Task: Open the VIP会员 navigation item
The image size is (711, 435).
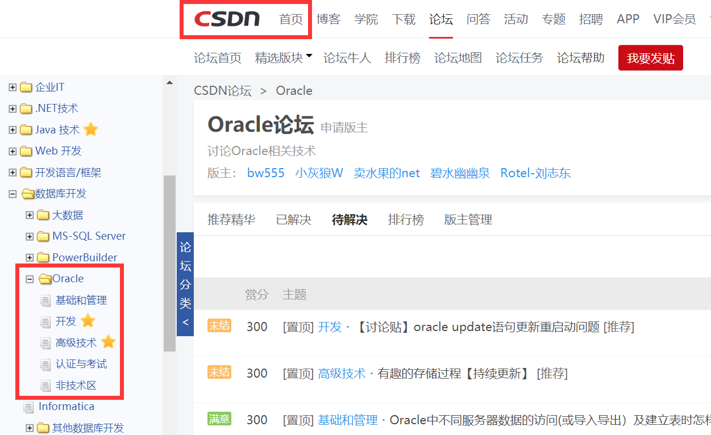Action: click(x=675, y=19)
